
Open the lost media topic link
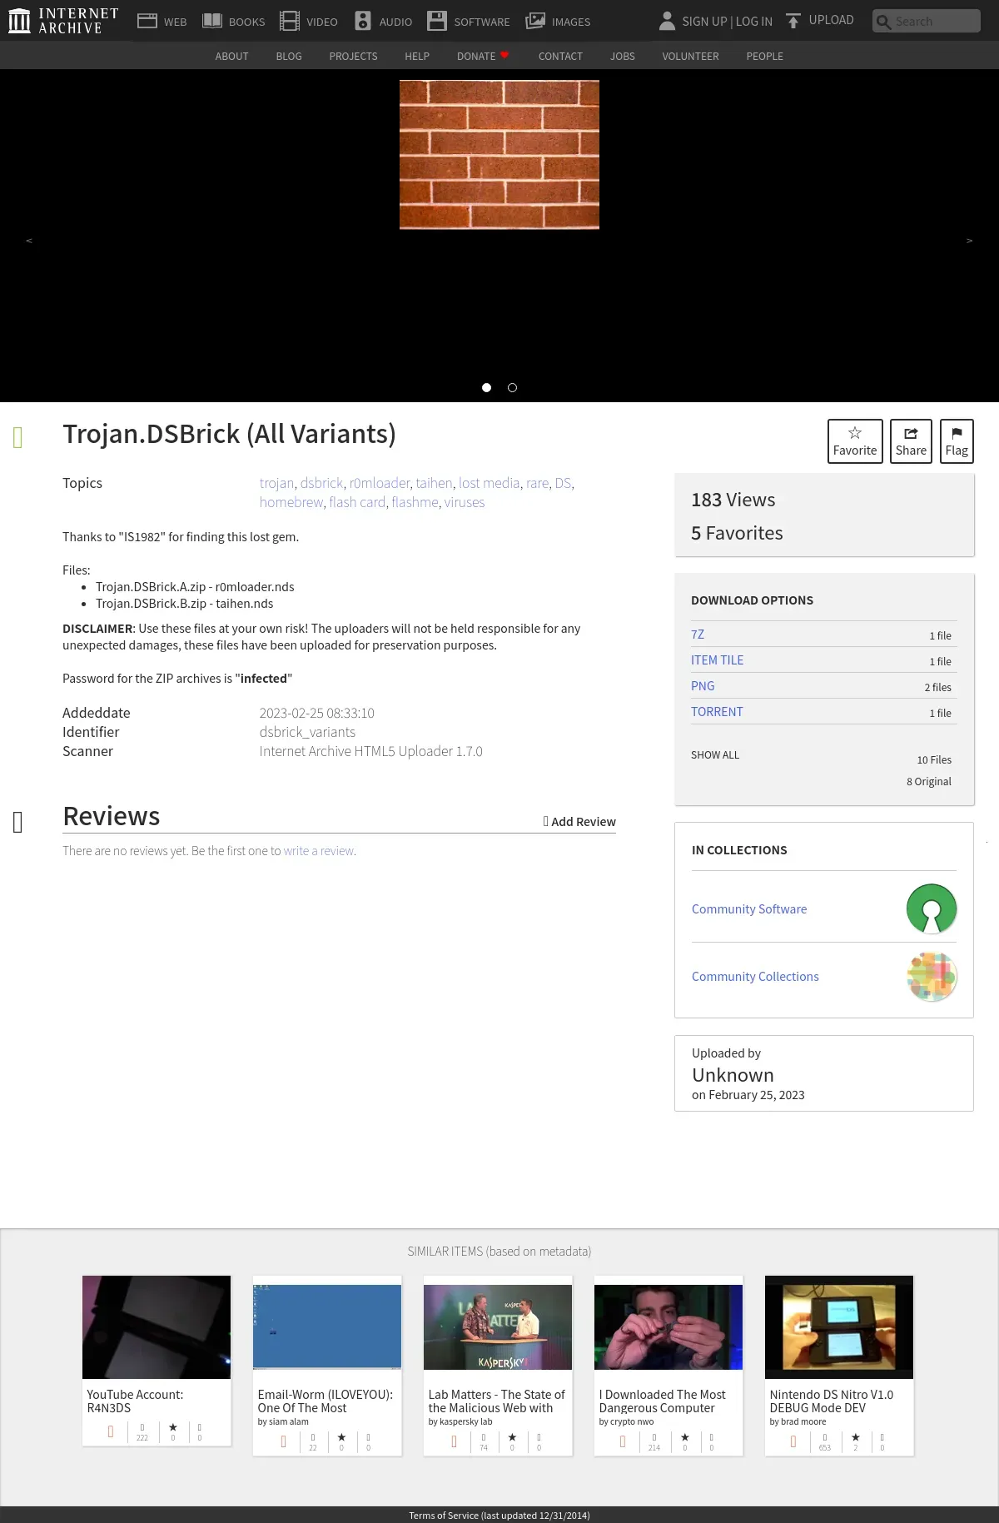coord(490,483)
